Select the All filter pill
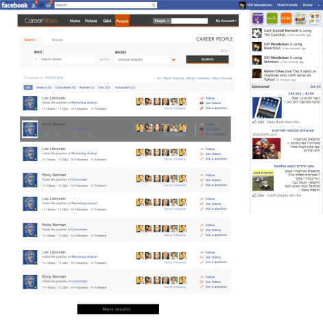Viewport: 323px width, 329px height. tap(28, 88)
